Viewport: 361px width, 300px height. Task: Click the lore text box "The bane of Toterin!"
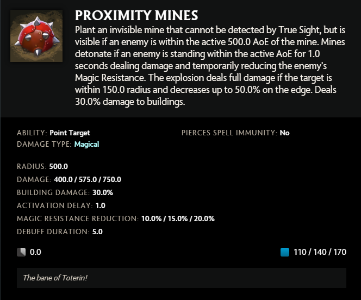[x=181, y=278]
